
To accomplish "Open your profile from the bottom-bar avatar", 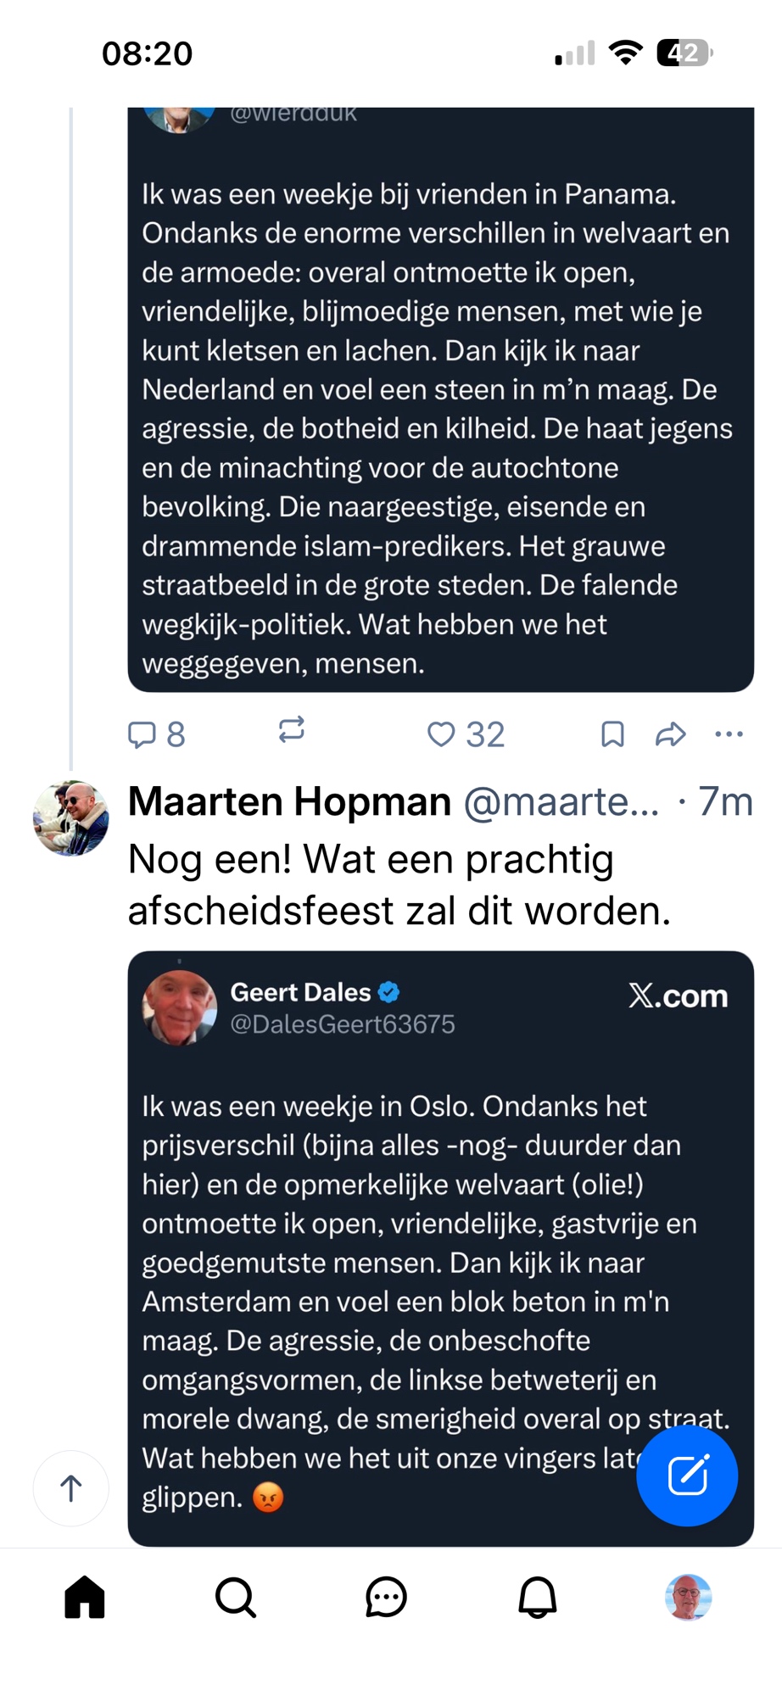I will click(x=688, y=1598).
